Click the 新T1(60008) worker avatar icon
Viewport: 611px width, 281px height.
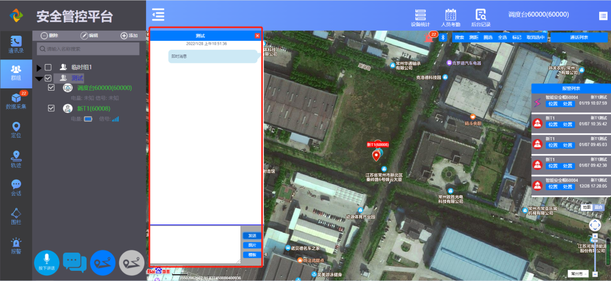click(x=68, y=109)
